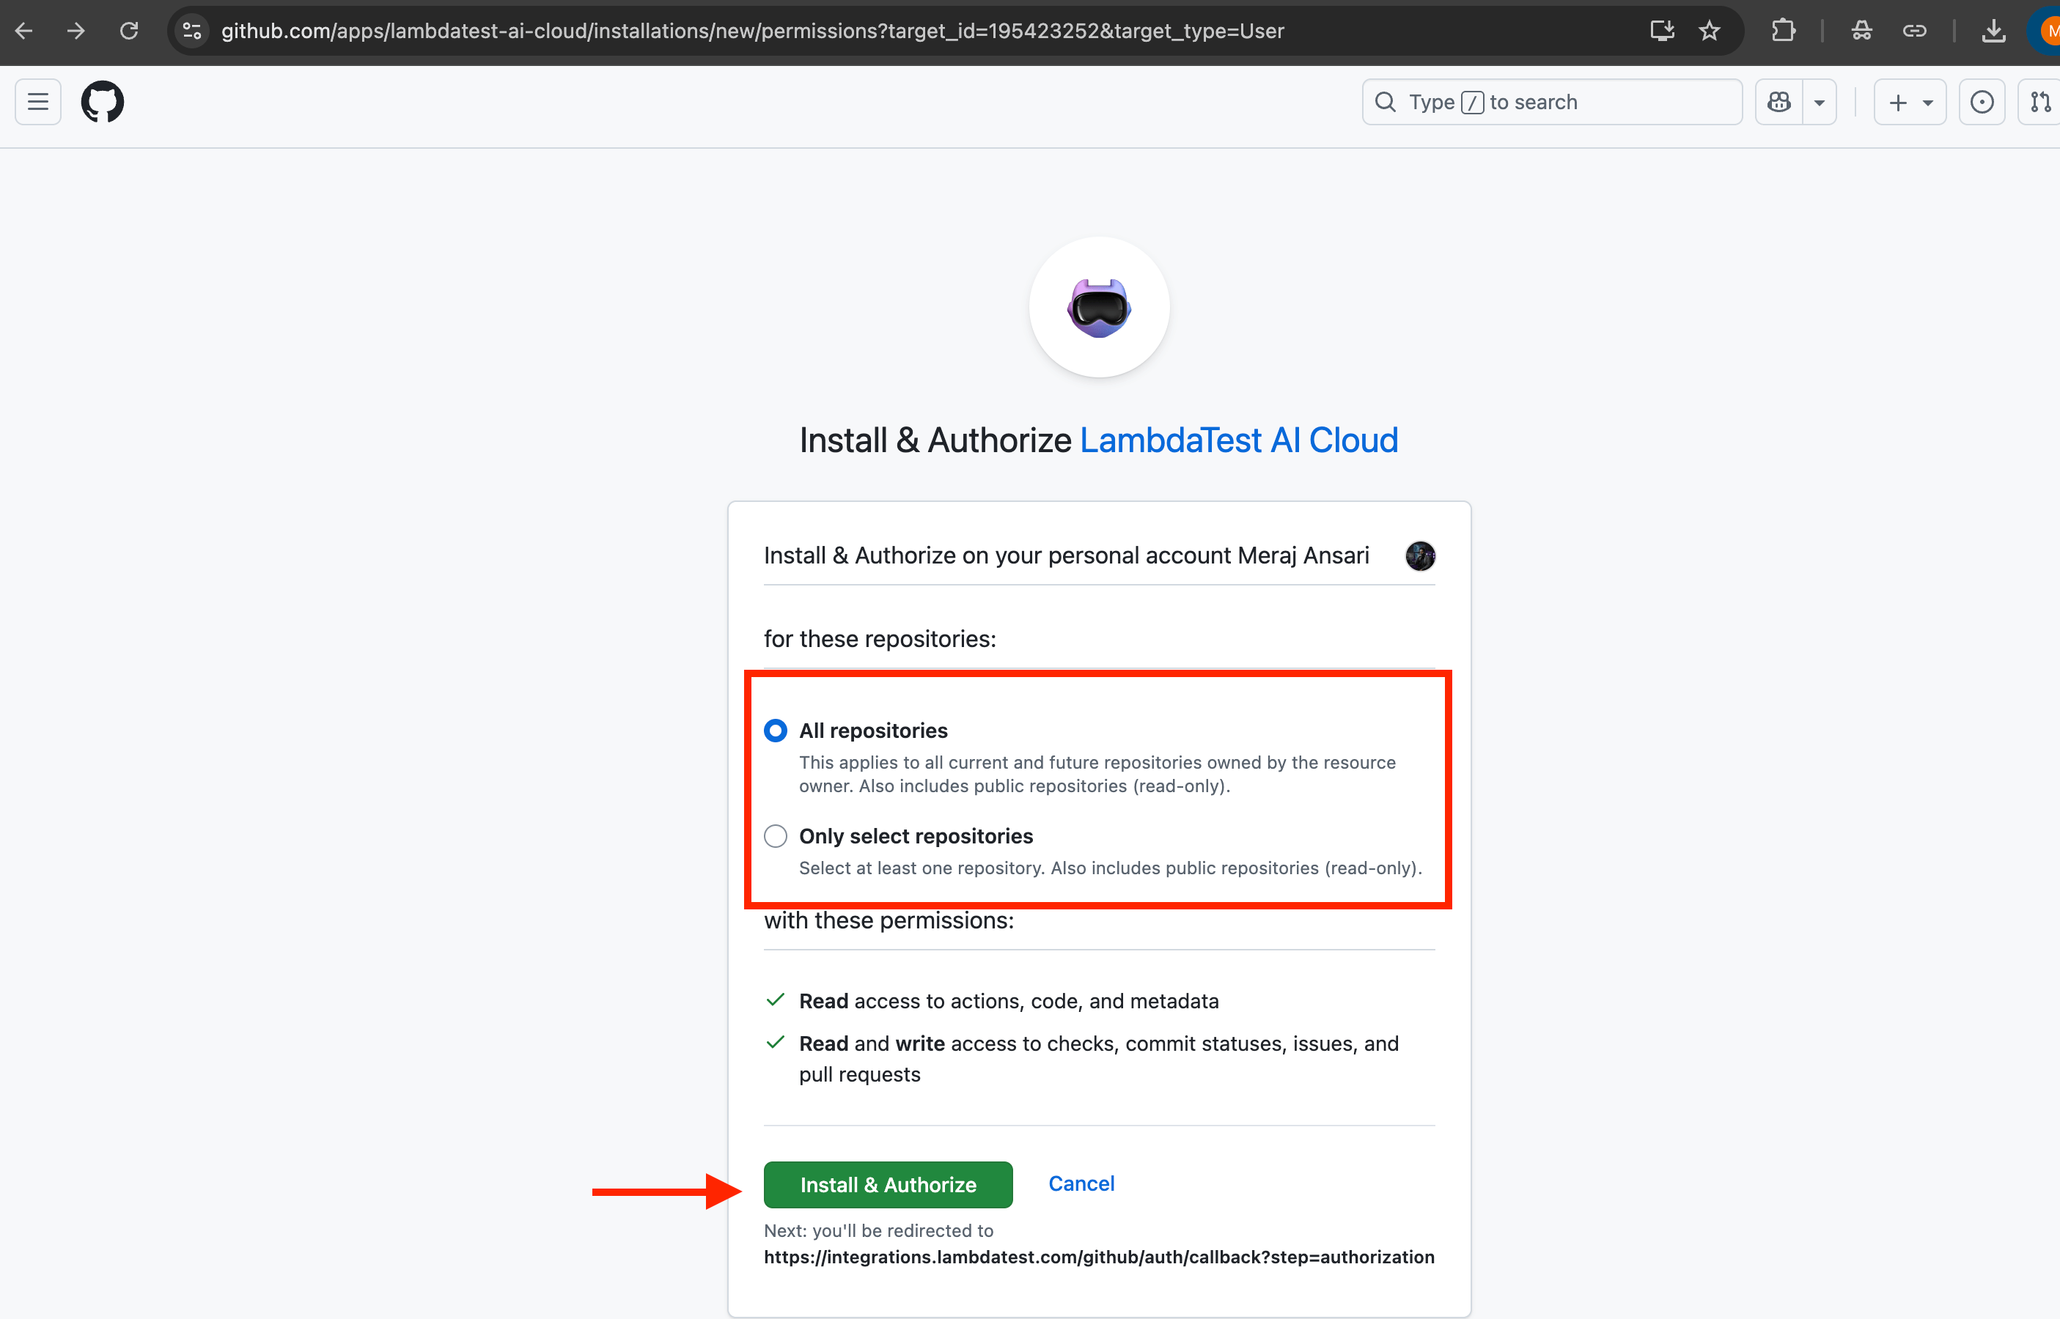Focus the Type / to search field
The height and width of the screenshot is (1319, 2060).
1551,102
